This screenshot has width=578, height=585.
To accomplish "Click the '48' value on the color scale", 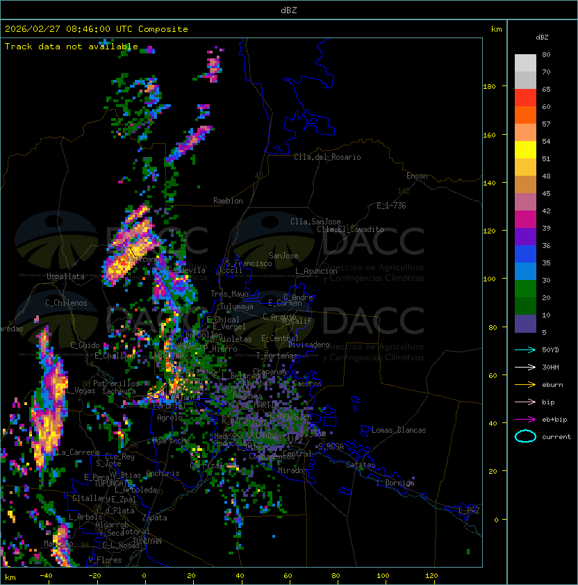I will (x=546, y=176).
